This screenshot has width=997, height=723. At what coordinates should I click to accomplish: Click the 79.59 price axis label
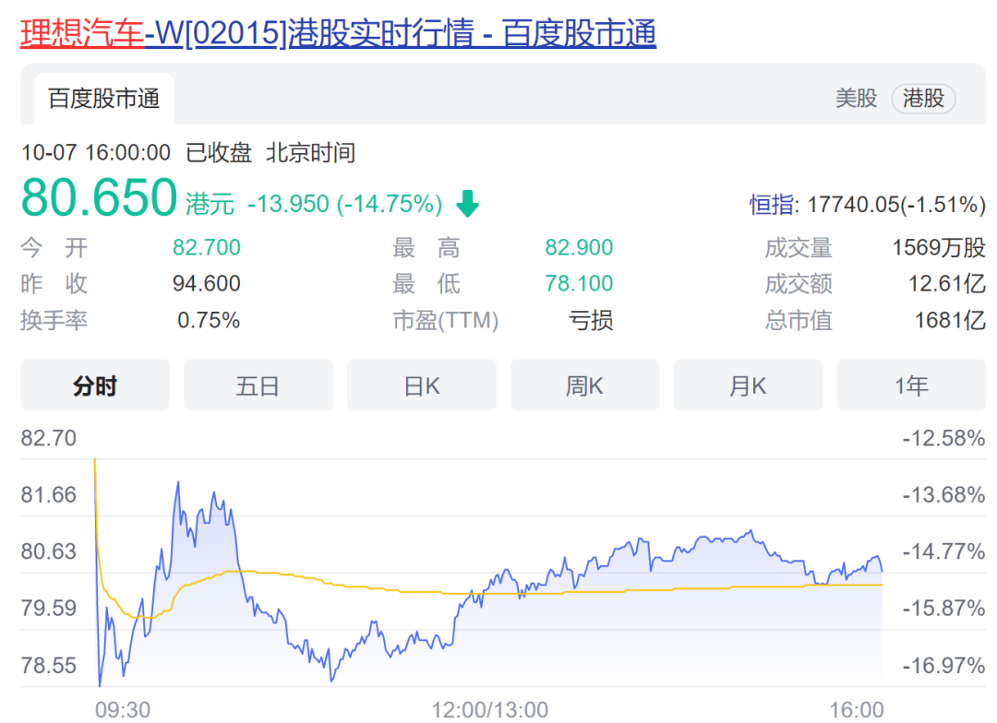[x=48, y=608]
